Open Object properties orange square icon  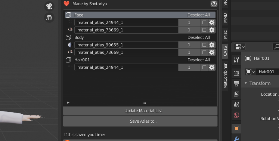click(x=236, y=129)
